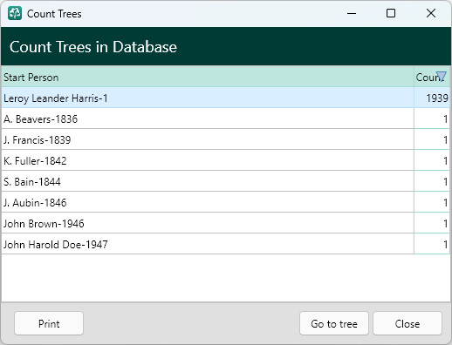Click count cell for A. Beavers-1836
452x345 pixels.
[x=432, y=118]
